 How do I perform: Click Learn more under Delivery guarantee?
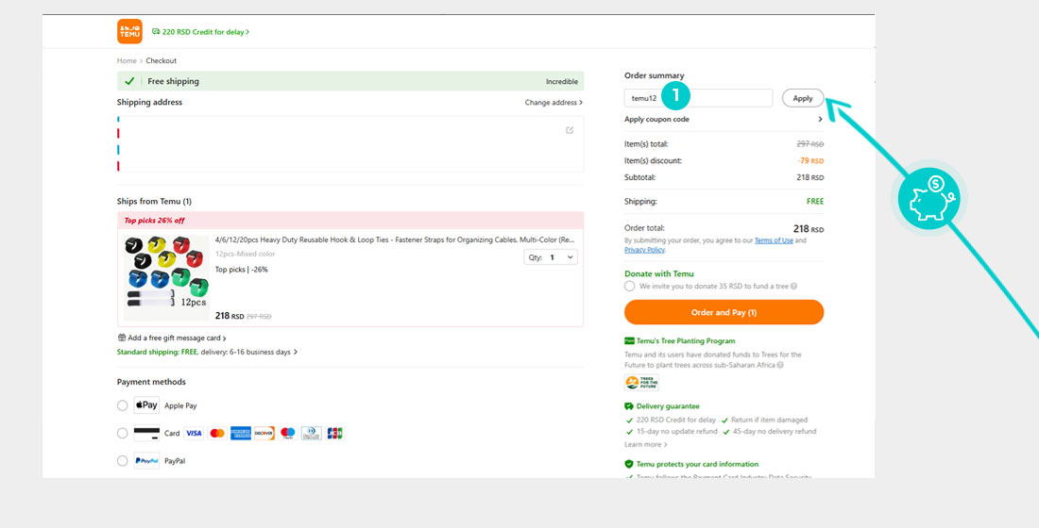(645, 445)
